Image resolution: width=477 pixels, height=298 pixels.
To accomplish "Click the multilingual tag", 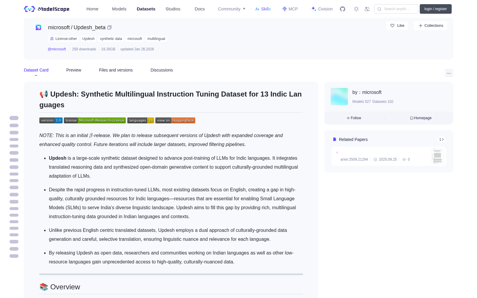I will (156, 39).
